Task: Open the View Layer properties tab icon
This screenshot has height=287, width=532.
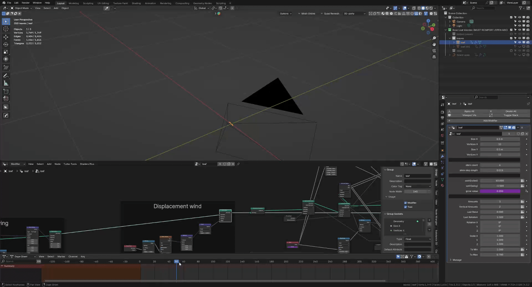Action: pyautogui.click(x=442, y=124)
